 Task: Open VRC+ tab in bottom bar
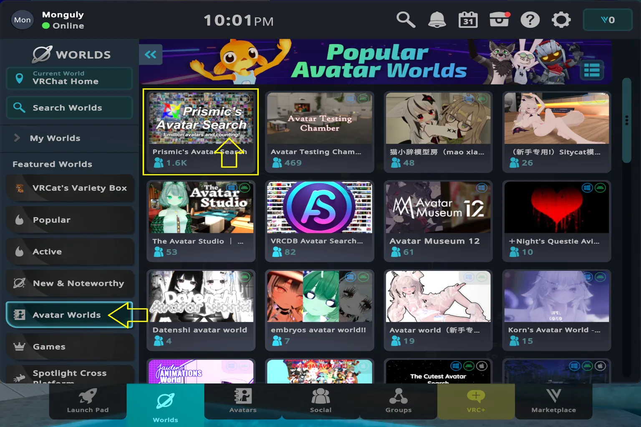pos(476,401)
